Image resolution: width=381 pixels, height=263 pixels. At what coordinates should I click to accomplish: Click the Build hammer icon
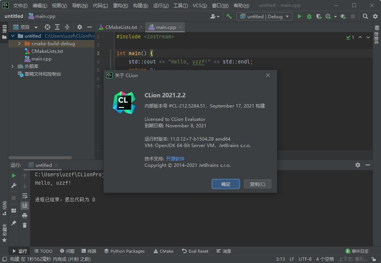(x=229, y=16)
